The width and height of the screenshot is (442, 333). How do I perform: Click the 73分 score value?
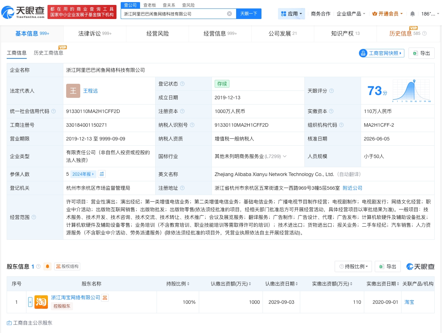click(377, 91)
